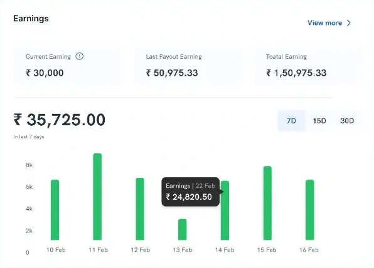Image resolution: width=374 pixels, height=268 pixels.
Task: Open the View more link
Action: (x=329, y=23)
